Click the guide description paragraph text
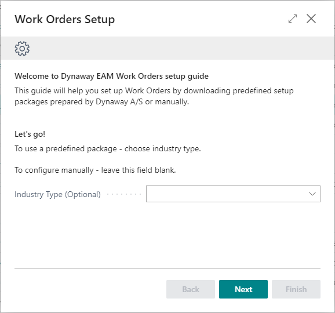This screenshot has height=313, width=335. coord(154,96)
